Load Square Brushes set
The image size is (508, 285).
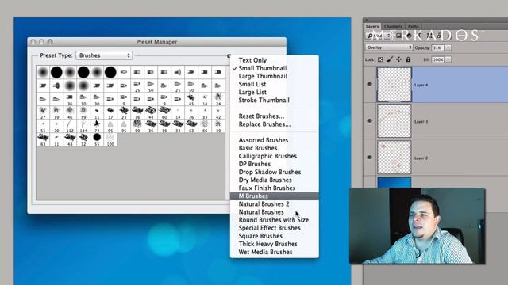[260, 236]
